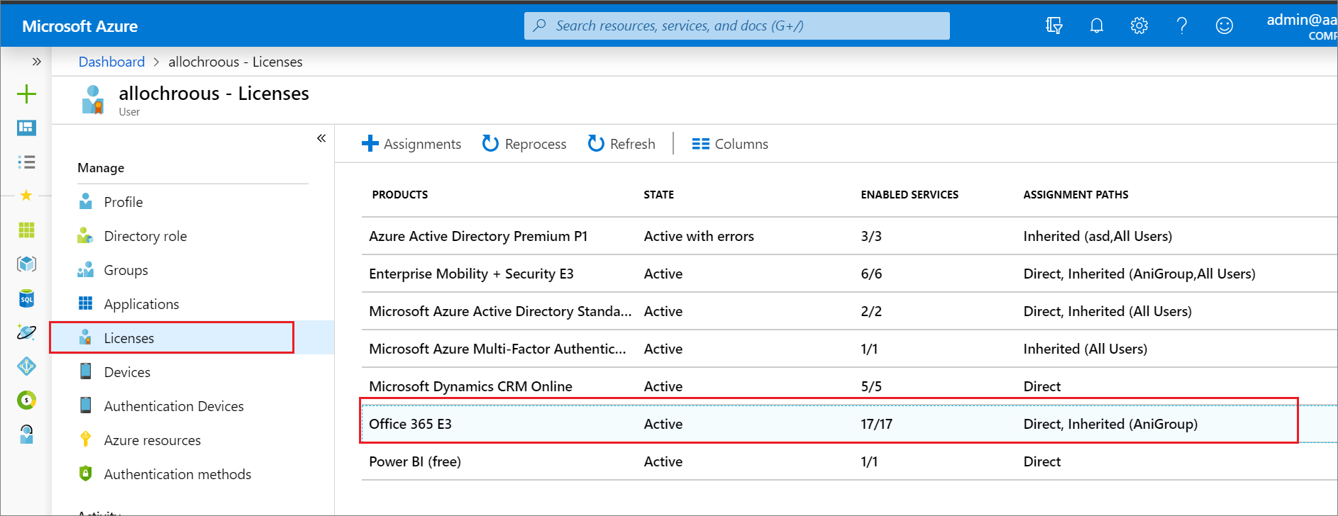Open Directory role menu item
This screenshot has height=516, width=1338.
pyautogui.click(x=145, y=236)
